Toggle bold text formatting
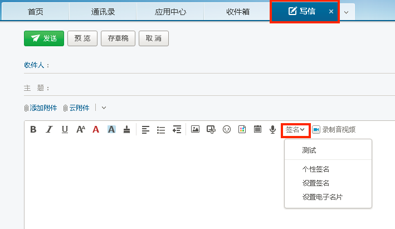395x229 pixels. tap(33, 129)
